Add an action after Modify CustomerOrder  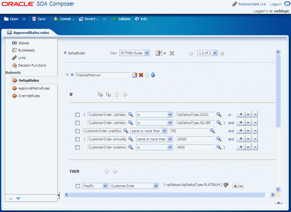(x=235, y=186)
